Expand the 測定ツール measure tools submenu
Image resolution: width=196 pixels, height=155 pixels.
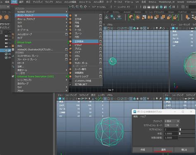point(41,70)
